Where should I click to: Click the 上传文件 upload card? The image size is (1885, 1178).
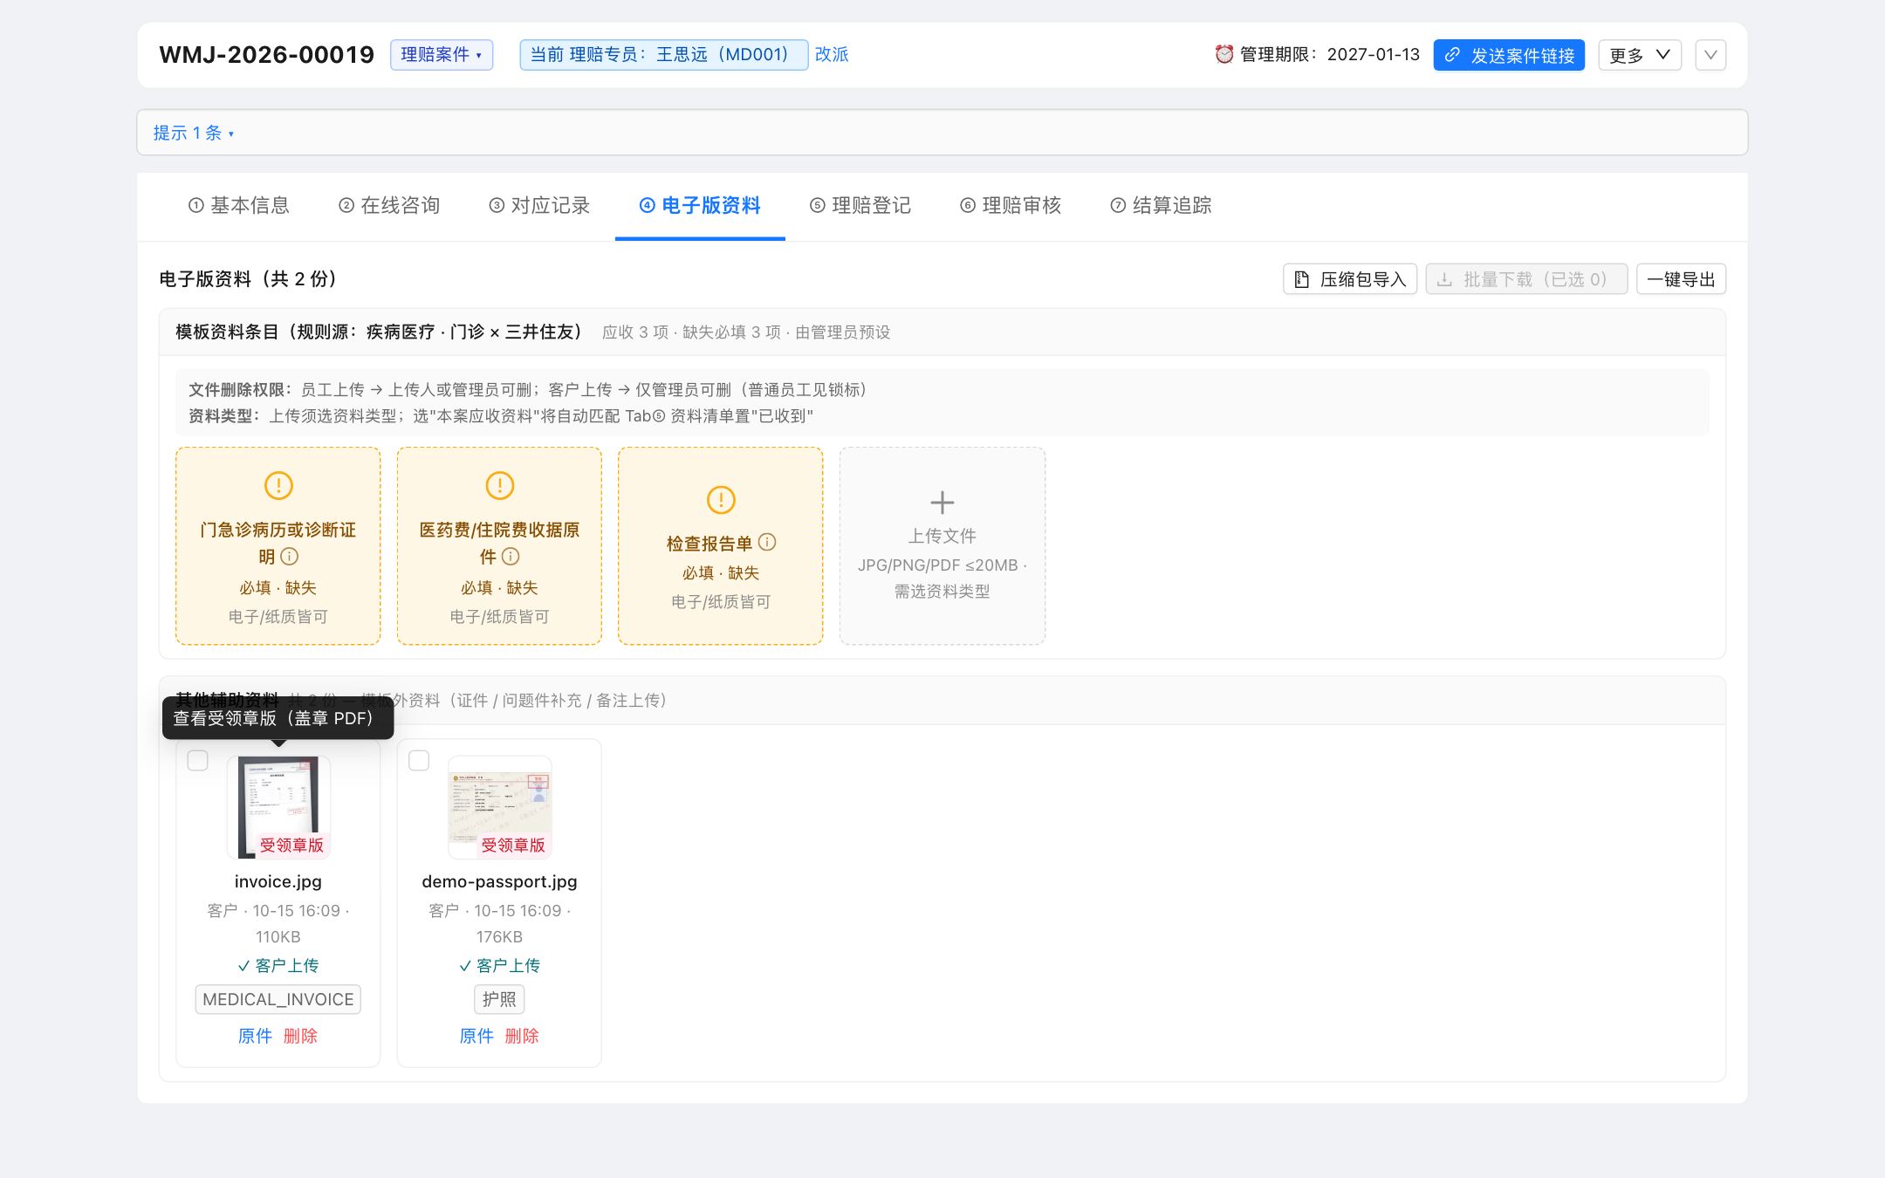(942, 546)
